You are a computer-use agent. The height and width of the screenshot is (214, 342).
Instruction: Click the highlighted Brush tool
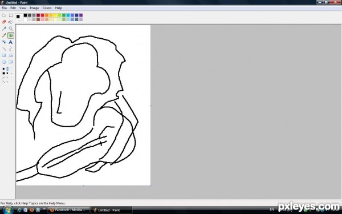tap(11, 35)
